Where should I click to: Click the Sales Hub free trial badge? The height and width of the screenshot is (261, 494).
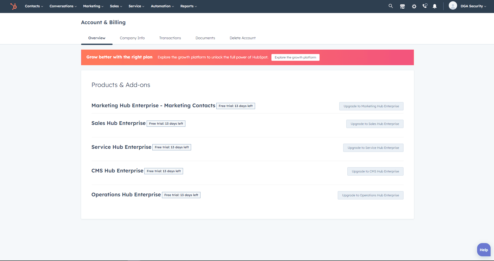166,124
